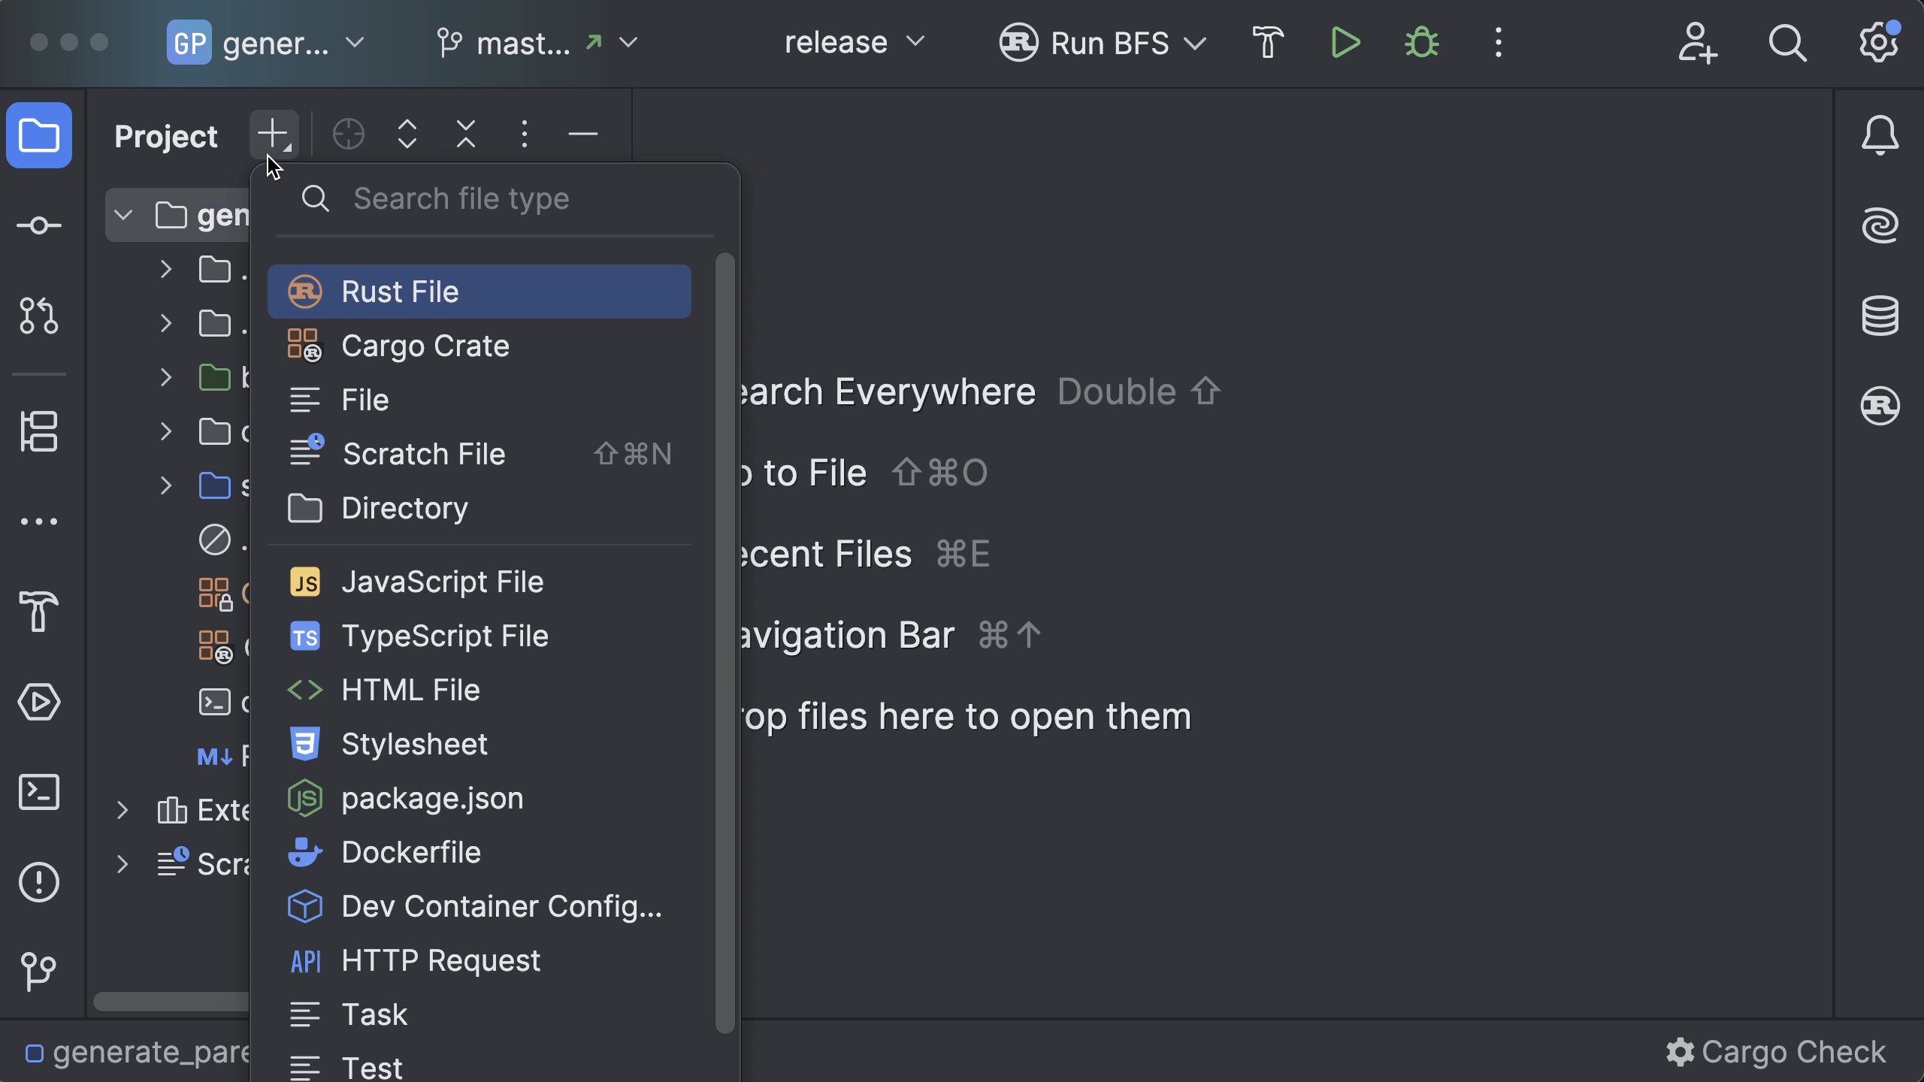Open the Pull Requests tool window
This screenshot has height=1082, width=1924.
point(39,316)
